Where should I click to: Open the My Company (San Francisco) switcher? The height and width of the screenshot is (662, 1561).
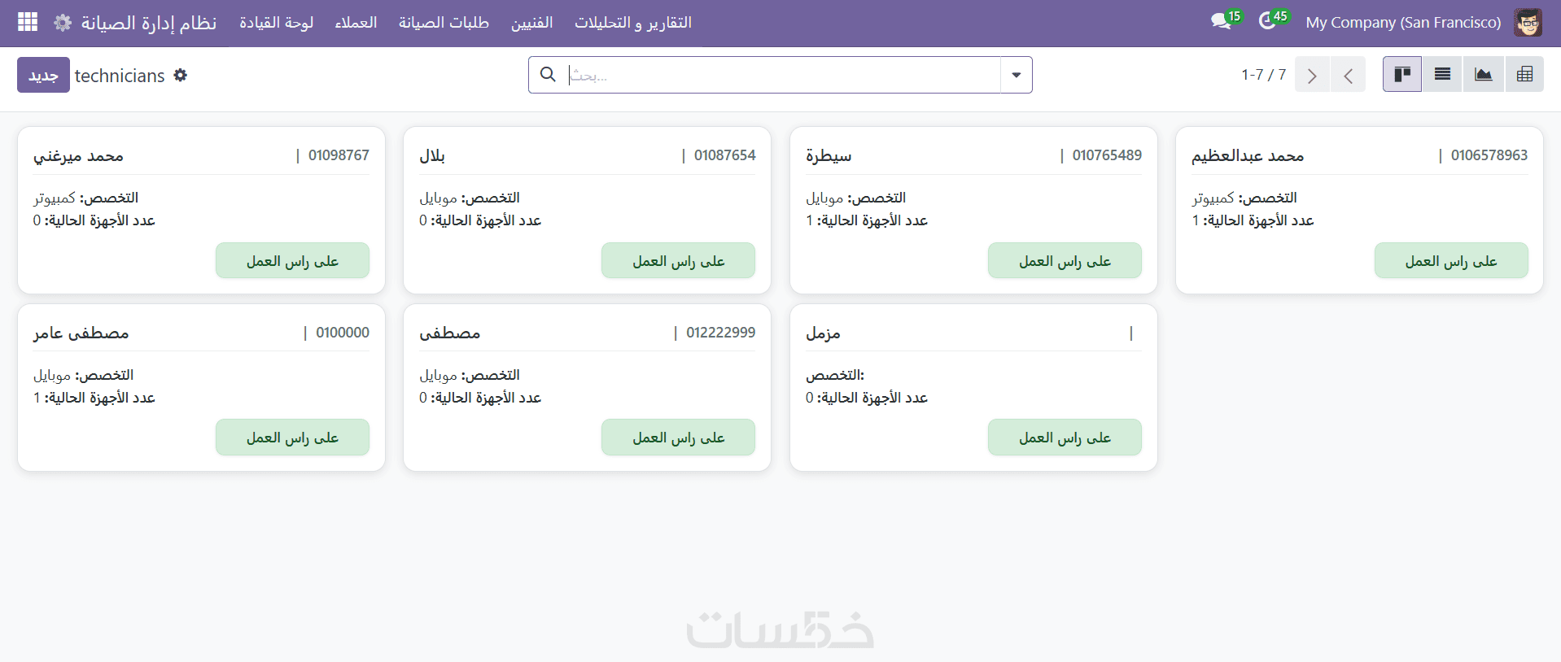[1403, 23]
